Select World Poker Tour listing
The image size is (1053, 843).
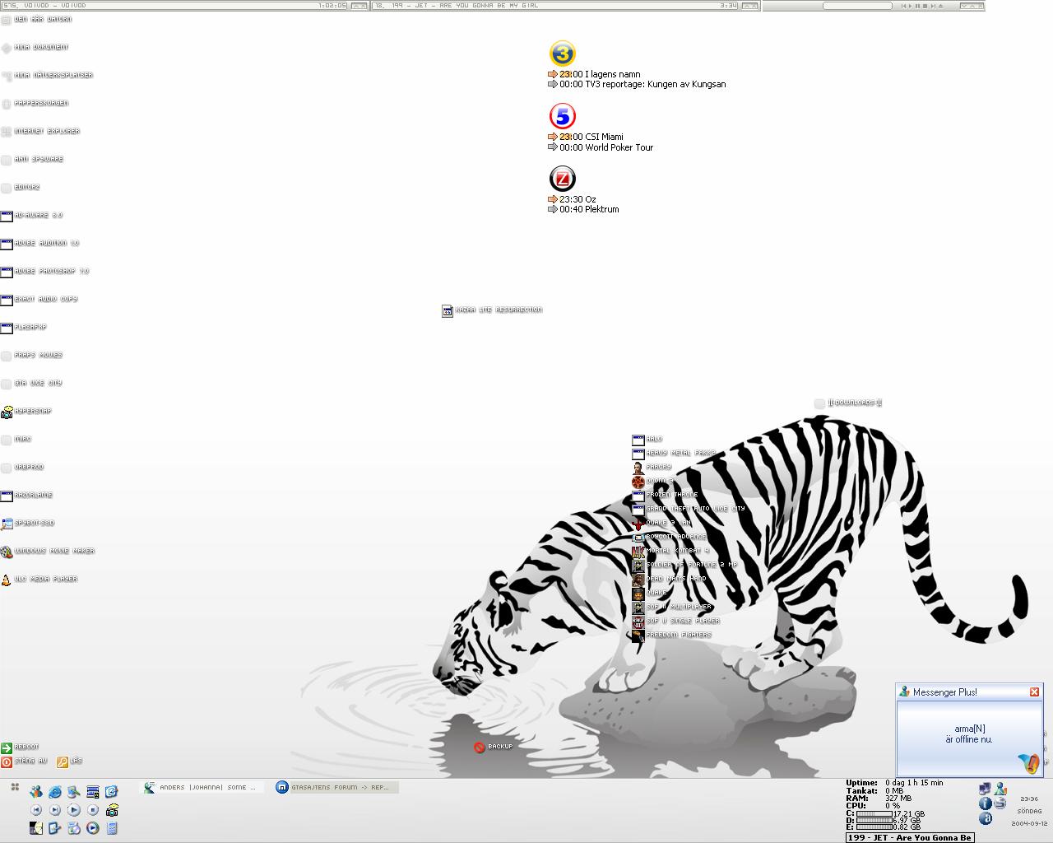click(x=601, y=147)
